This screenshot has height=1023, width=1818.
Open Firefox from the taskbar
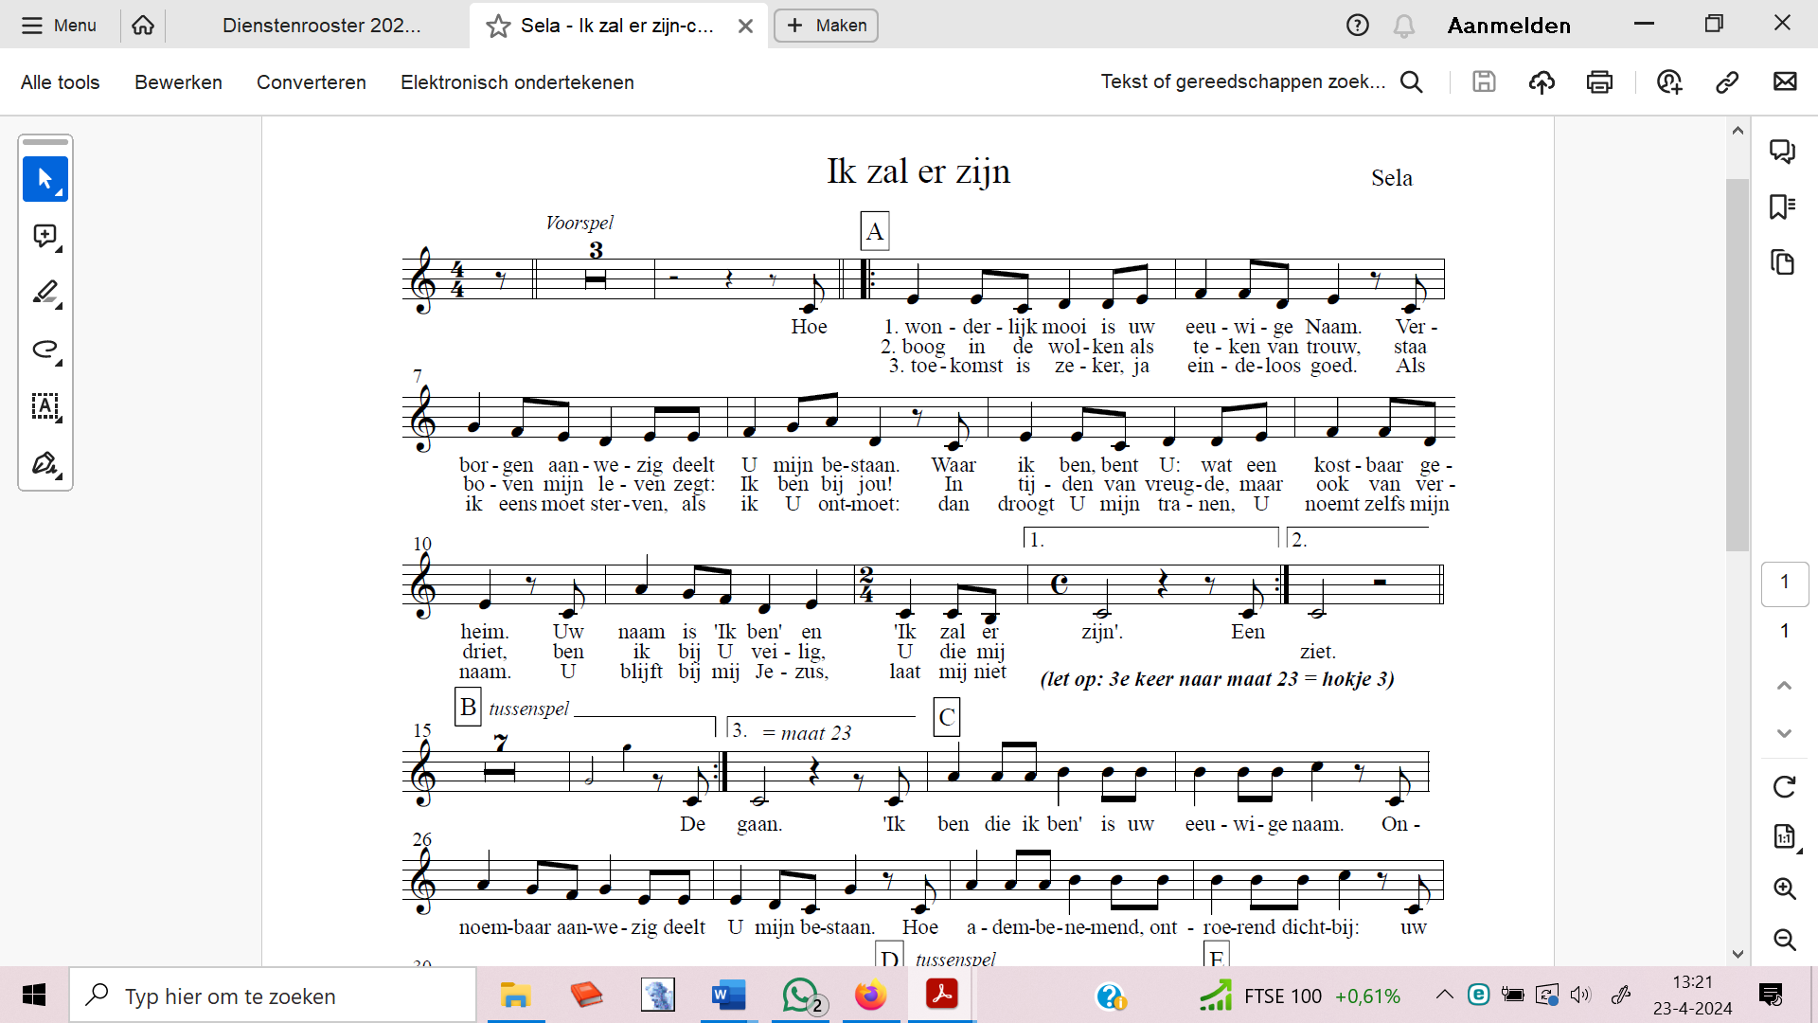870,996
